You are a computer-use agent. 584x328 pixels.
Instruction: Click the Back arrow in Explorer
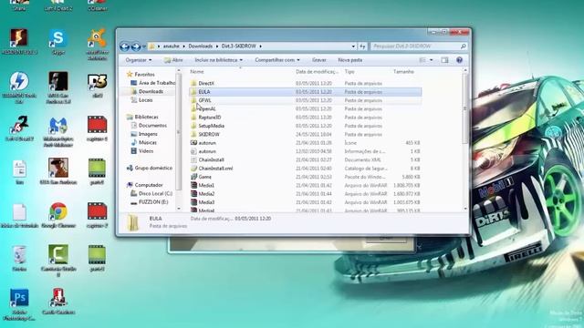point(124,46)
